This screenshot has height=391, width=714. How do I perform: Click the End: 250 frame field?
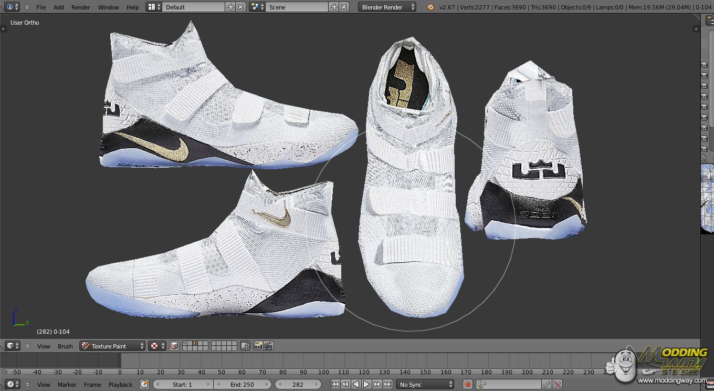[x=242, y=384]
